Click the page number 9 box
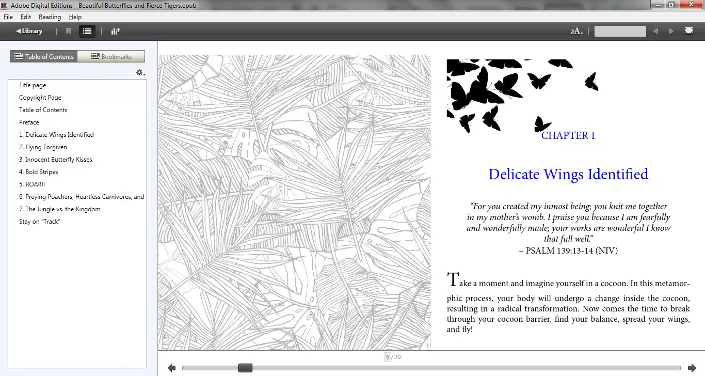The image size is (705, 376). [387, 357]
